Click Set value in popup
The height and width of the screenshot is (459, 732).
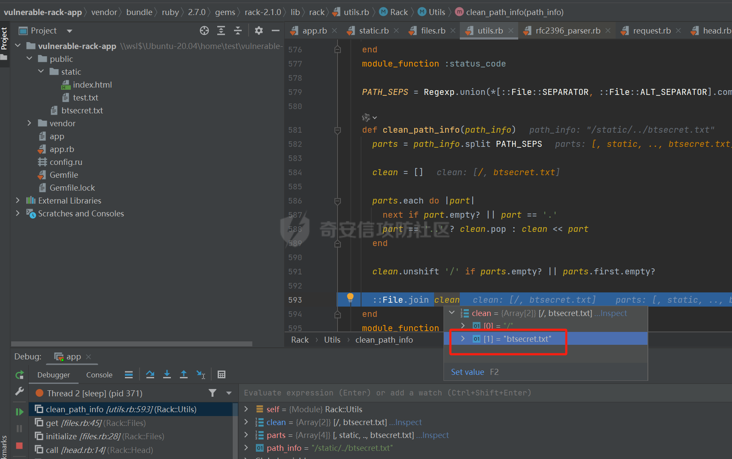click(467, 372)
